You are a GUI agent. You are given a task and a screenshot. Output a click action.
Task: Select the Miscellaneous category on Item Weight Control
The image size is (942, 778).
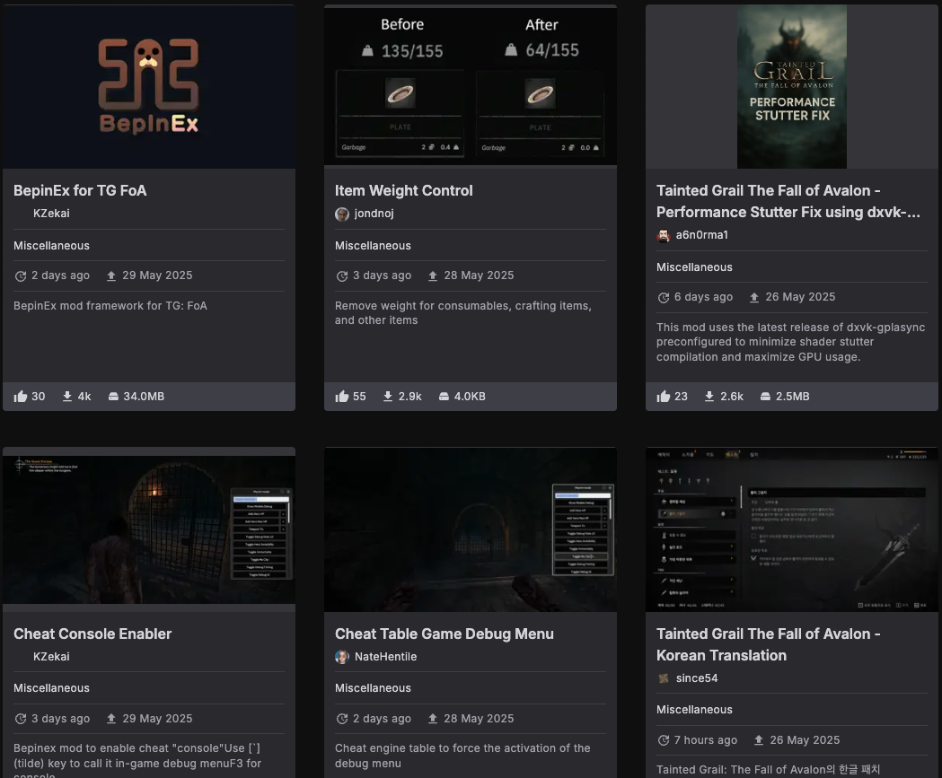[373, 246]
